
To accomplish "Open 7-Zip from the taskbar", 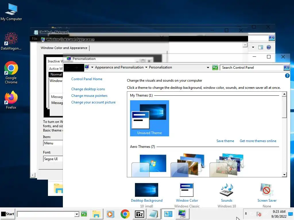I will pyautogui.click(x=139, y=214).
